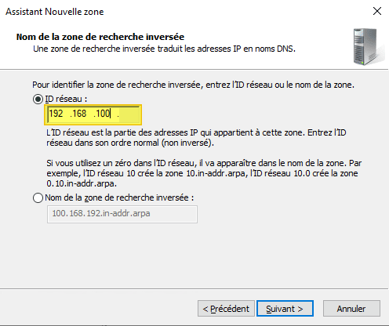389x326 pixels.
Task: Choose the Nom de la zone radio option
Action: click(x=38, y=197)
